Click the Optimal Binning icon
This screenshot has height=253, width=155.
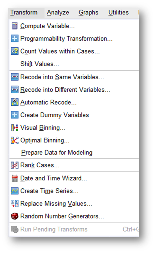(15, 140)
